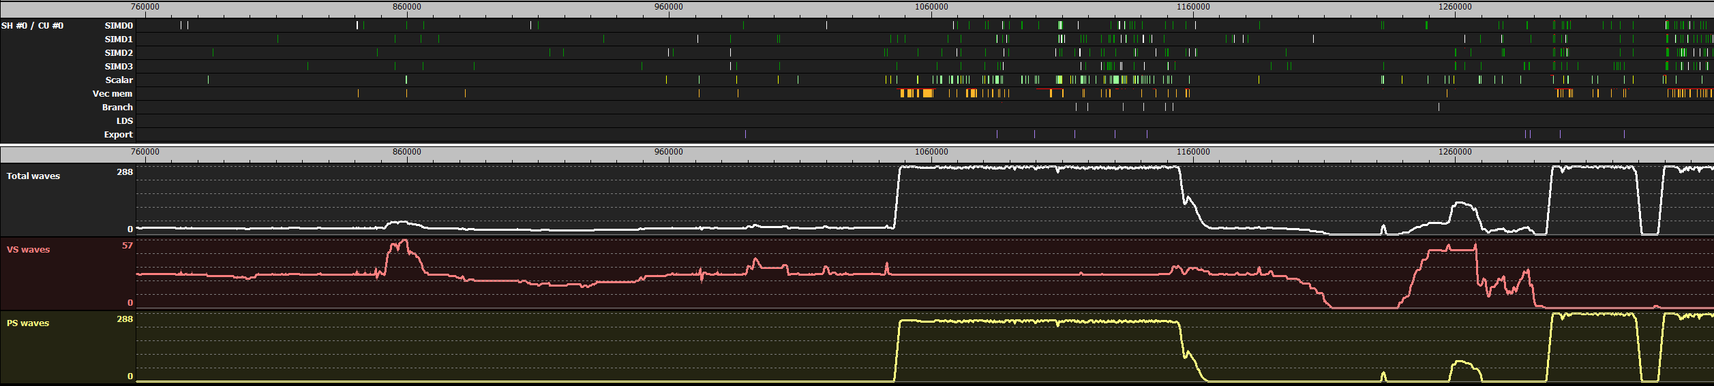
Task: Click the 860000 mark on the top ruler
Action: (407, 7)
